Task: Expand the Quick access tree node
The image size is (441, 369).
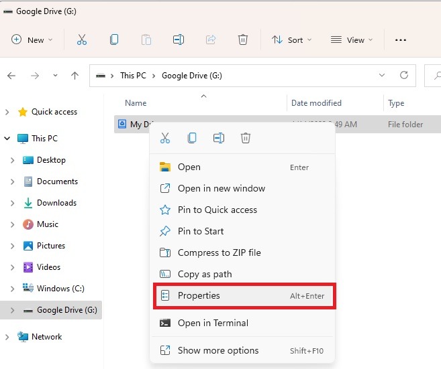Action: (x=7, y=112)
